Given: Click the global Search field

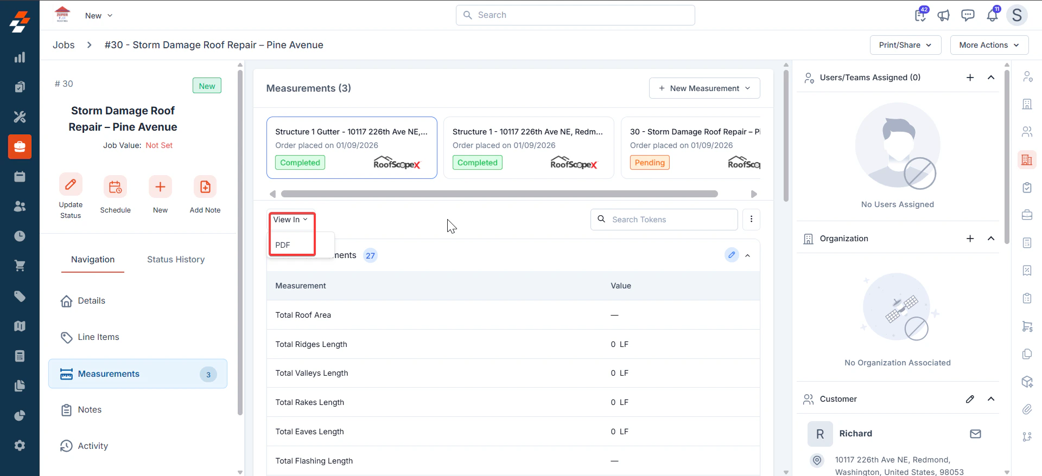Looking at the screenshot, I should tap(575, 15).
